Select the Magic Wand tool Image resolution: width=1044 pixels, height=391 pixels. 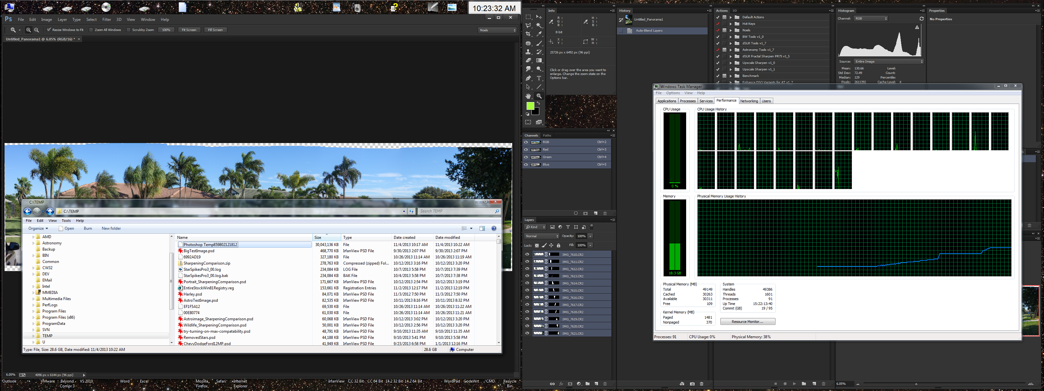click(539, 25)
